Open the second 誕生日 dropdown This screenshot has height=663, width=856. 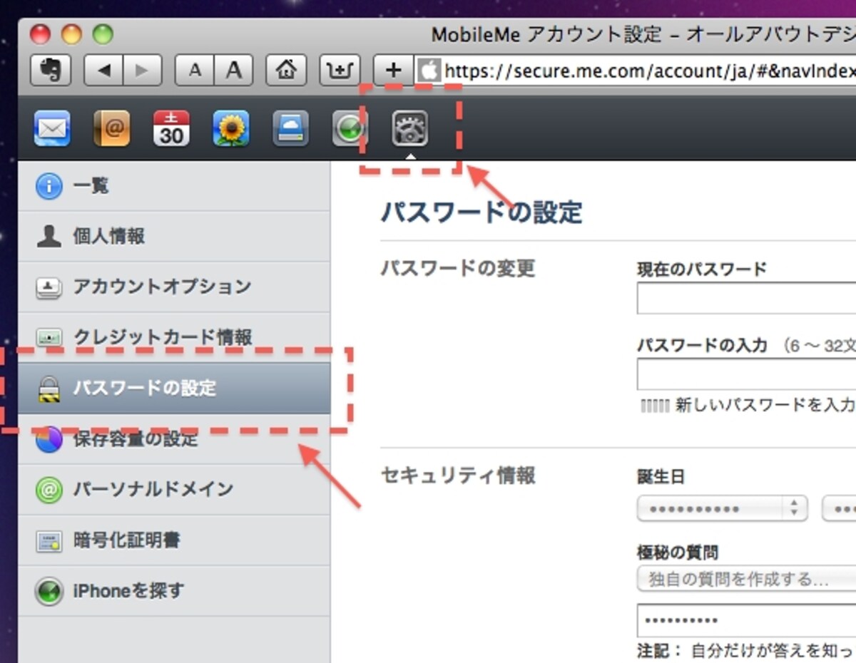coord(839,509)
